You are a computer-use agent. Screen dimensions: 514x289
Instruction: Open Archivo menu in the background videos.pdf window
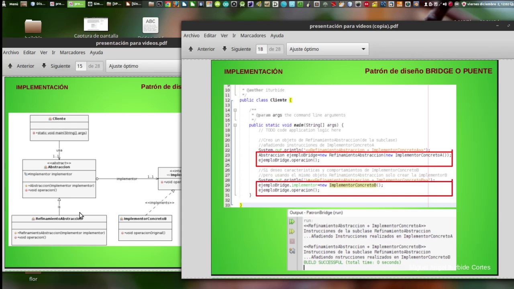click(x=11, y=52)
